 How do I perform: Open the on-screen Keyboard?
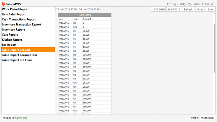(x=8, y=118)
